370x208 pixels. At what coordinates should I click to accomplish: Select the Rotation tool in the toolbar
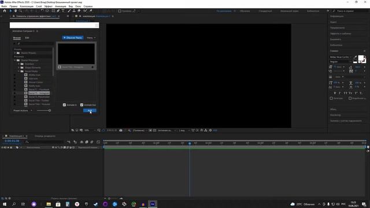tap(42, 11)
